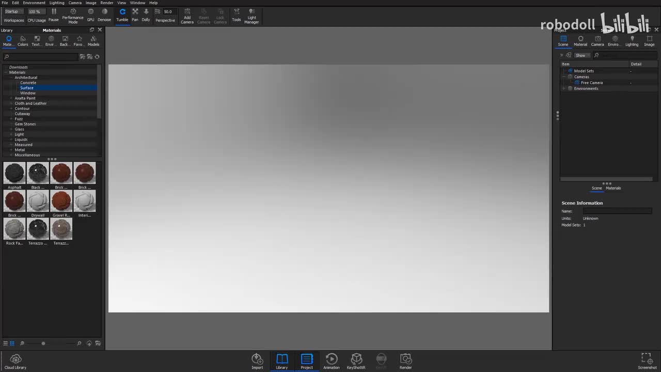Toggle the Denoise option

point(104,15)
